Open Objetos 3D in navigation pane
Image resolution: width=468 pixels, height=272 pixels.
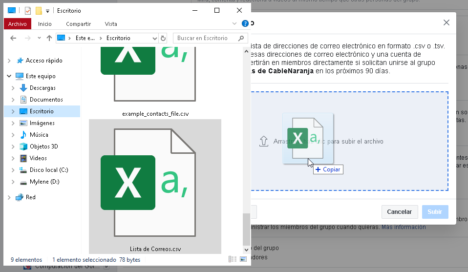click(x=43, y=146)
